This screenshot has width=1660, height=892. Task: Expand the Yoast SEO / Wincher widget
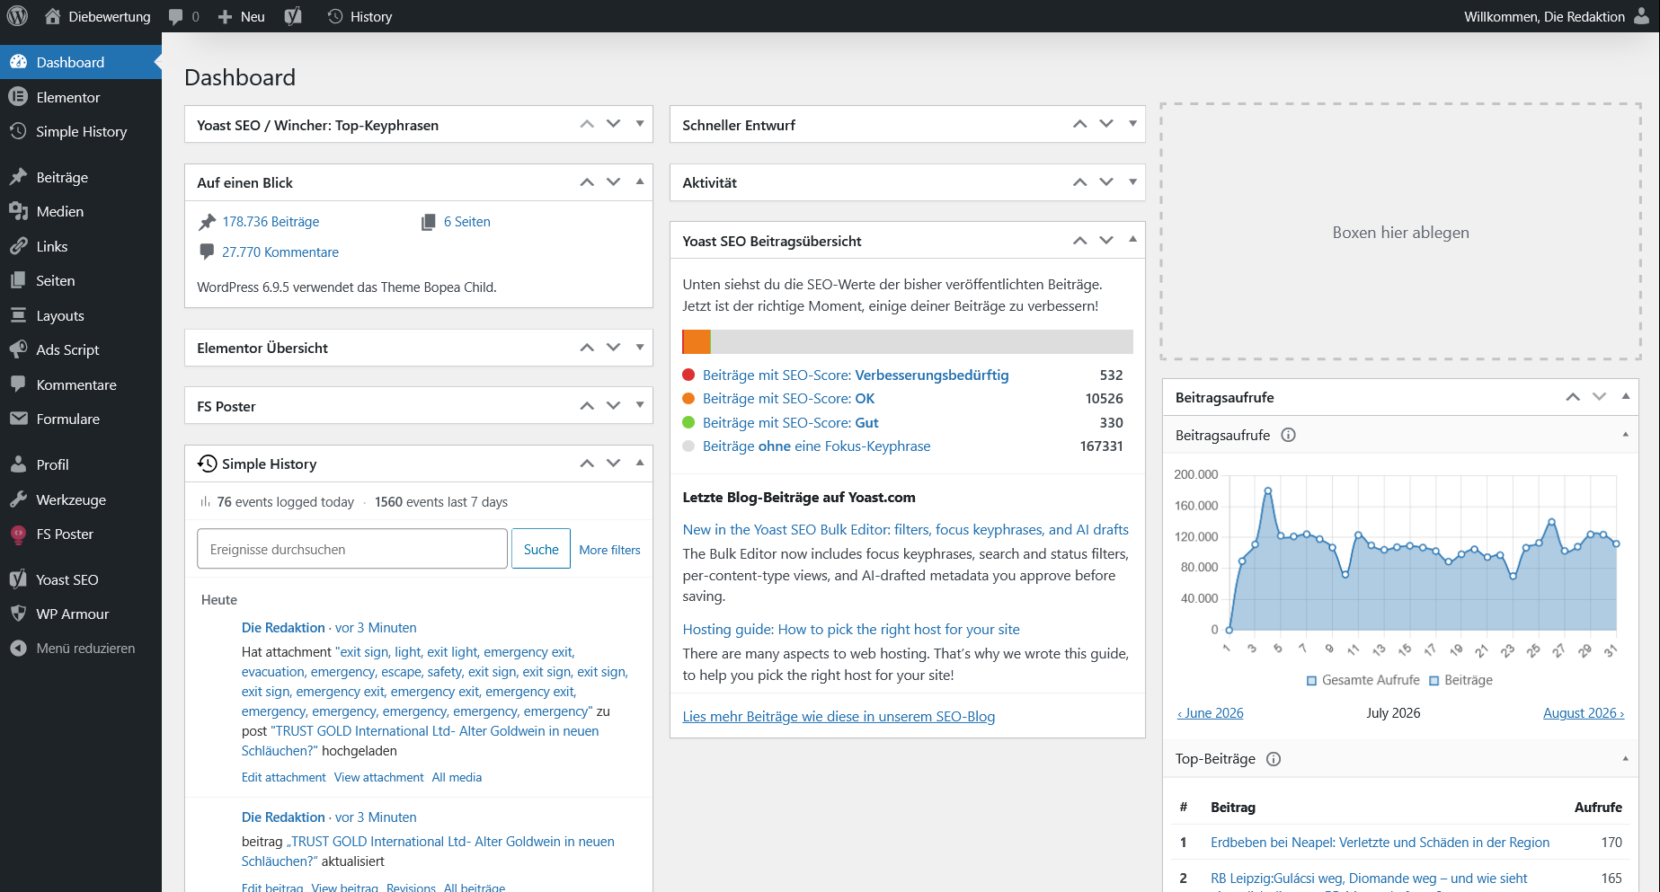click(640, 124)
